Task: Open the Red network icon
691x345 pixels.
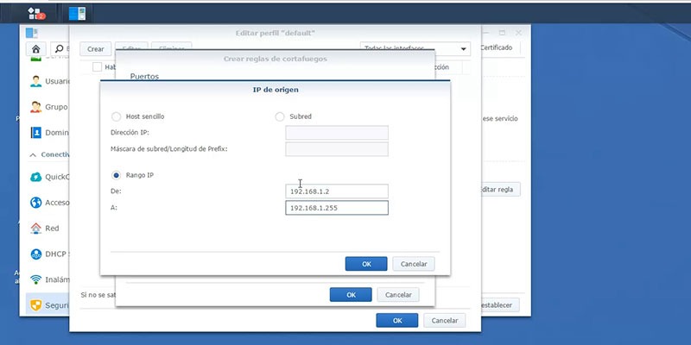Action: [x=35, y=229]
